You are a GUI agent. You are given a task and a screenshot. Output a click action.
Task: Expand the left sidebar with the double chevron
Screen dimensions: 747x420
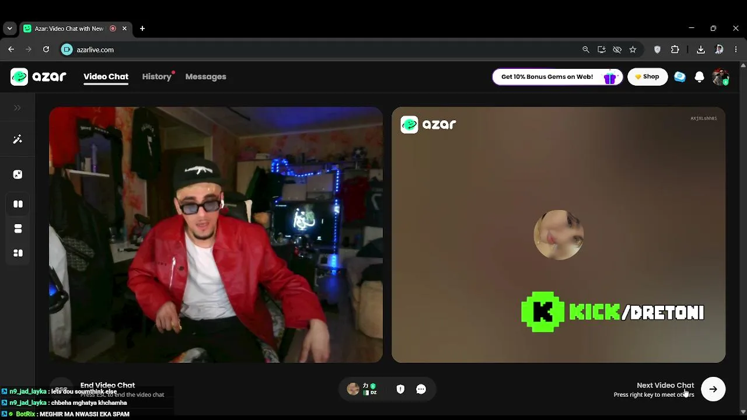[18, 108]
